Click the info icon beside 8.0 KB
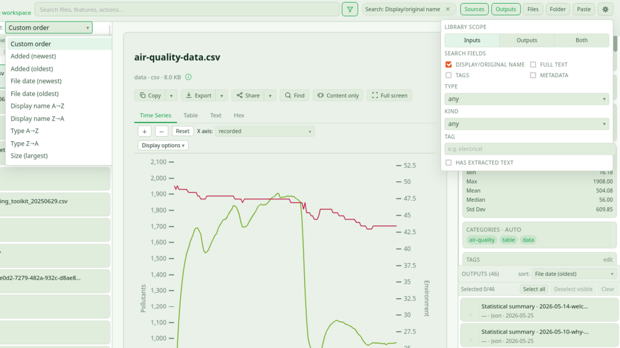The height and width of the screenshot is (348, 620). (x=188, y=77)
